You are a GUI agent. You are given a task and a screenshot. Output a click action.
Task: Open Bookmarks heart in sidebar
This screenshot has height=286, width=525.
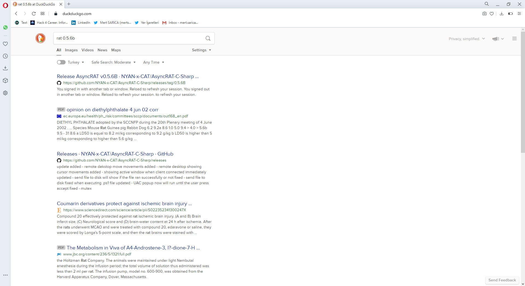tap(5, 44)
